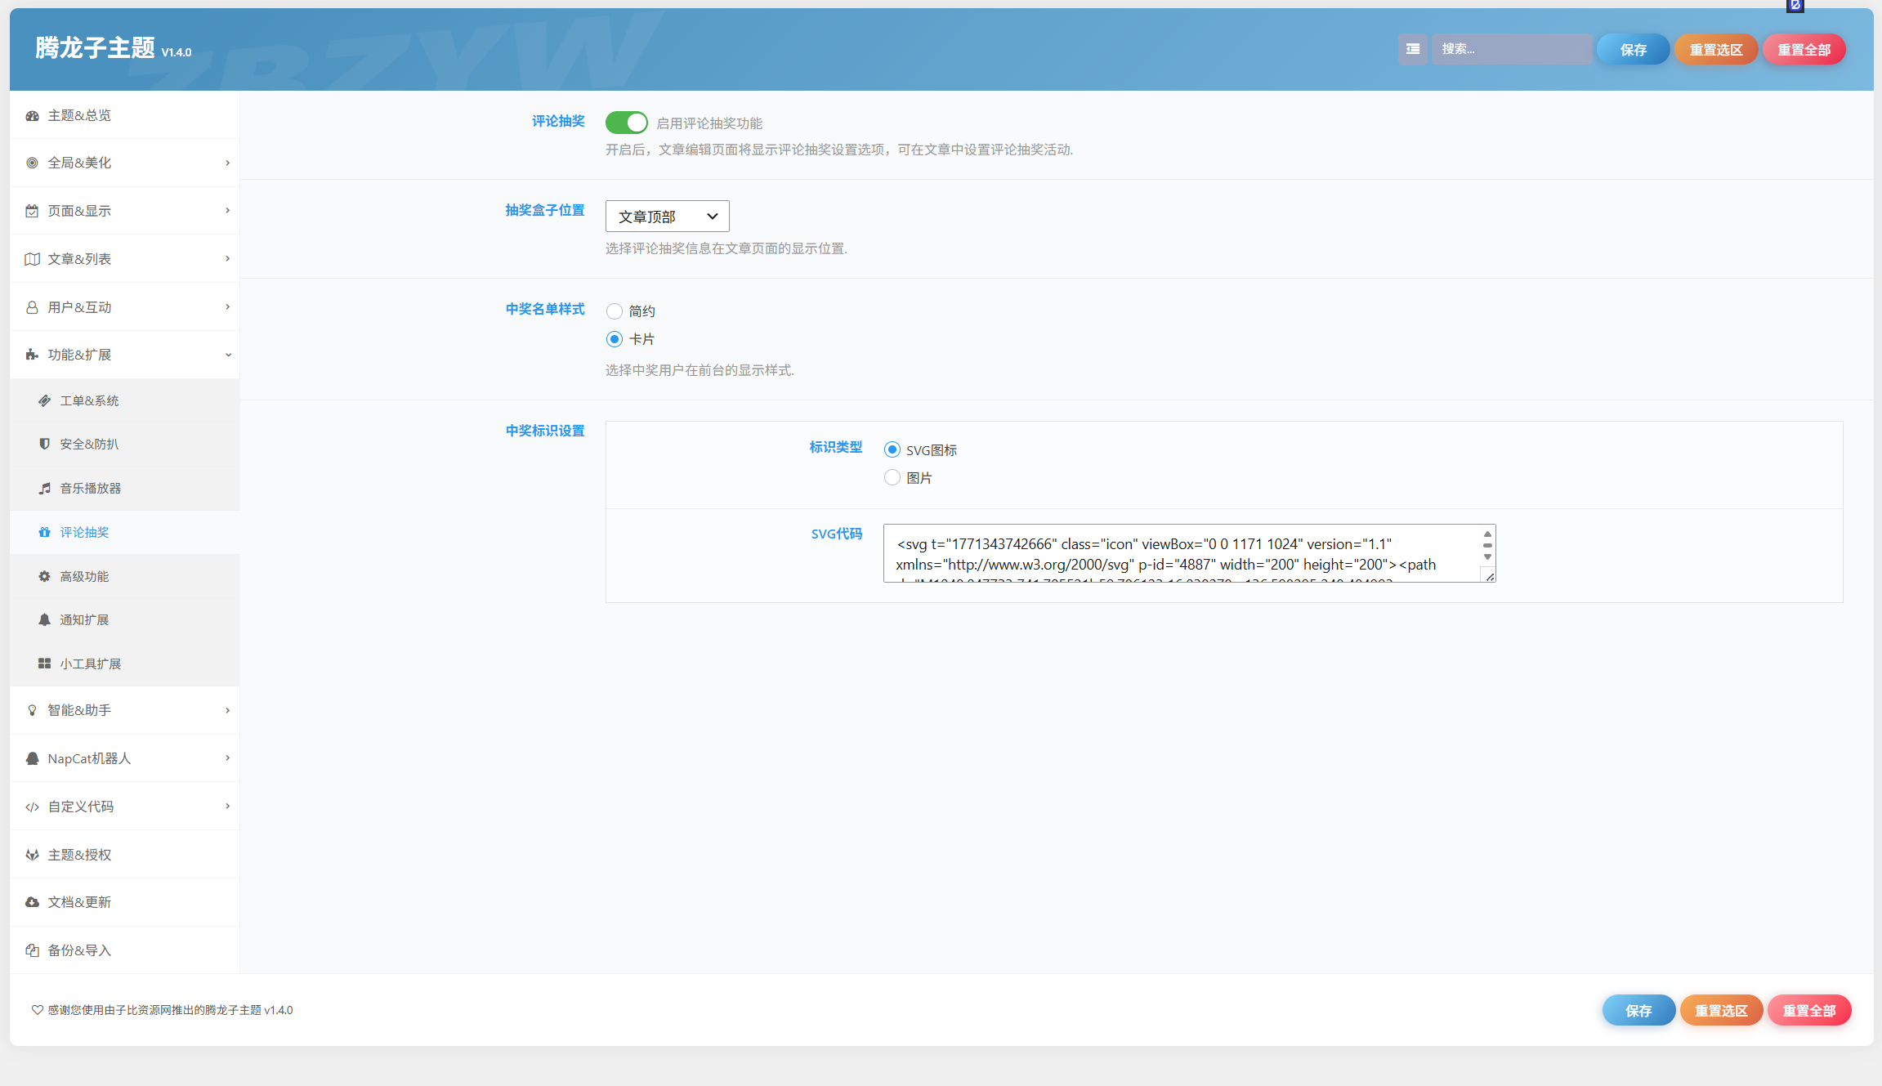Expand the NapCat机器人 chevron
The height and width of the screenshot is (1086, 1882).
[227, 758]
